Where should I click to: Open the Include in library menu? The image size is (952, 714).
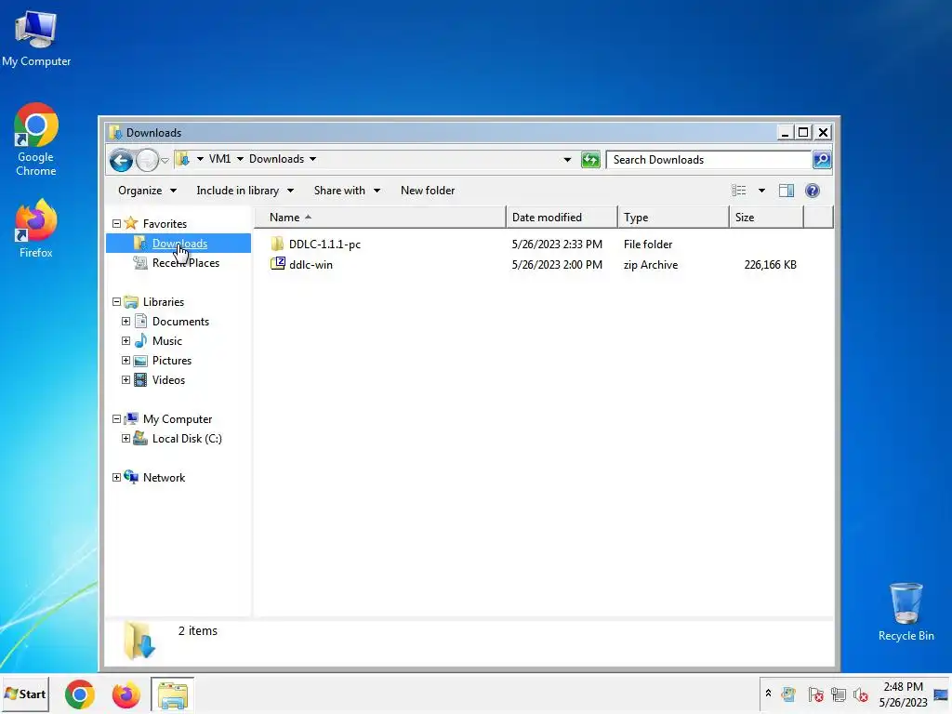(x=245, y=191)
